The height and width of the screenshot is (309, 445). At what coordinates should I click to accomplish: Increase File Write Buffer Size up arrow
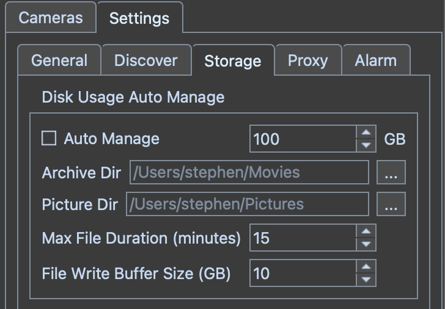pos(366,267)
